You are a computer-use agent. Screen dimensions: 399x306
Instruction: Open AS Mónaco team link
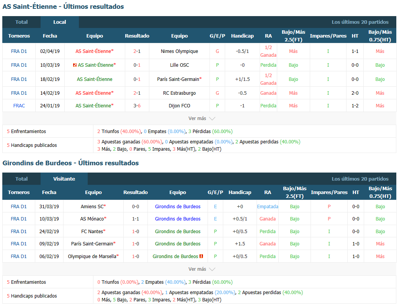tap(92, 219)
